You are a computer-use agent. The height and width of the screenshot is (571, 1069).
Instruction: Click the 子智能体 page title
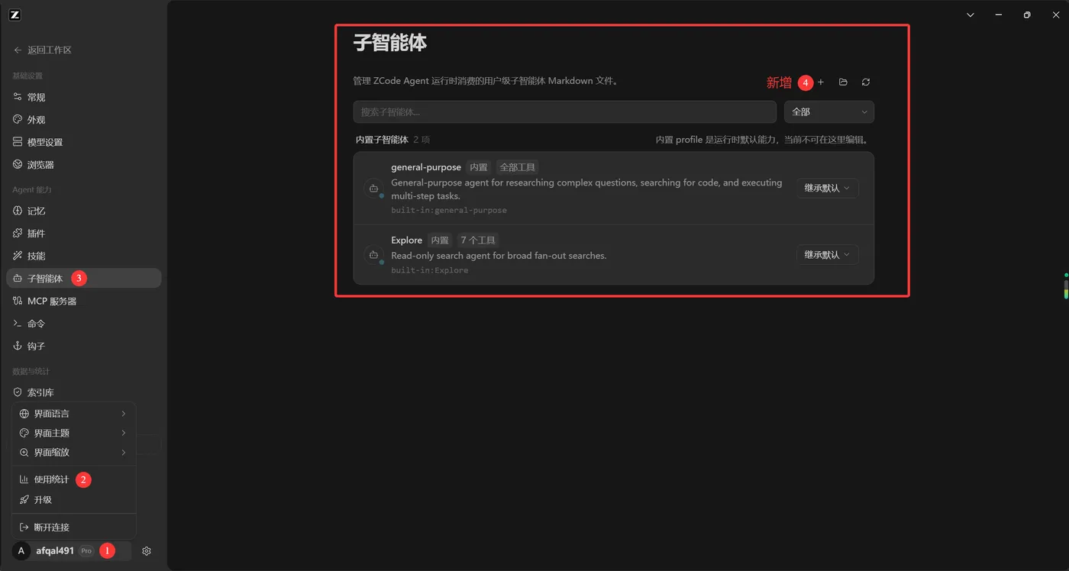pyautogui.click(x=390, y=44)
